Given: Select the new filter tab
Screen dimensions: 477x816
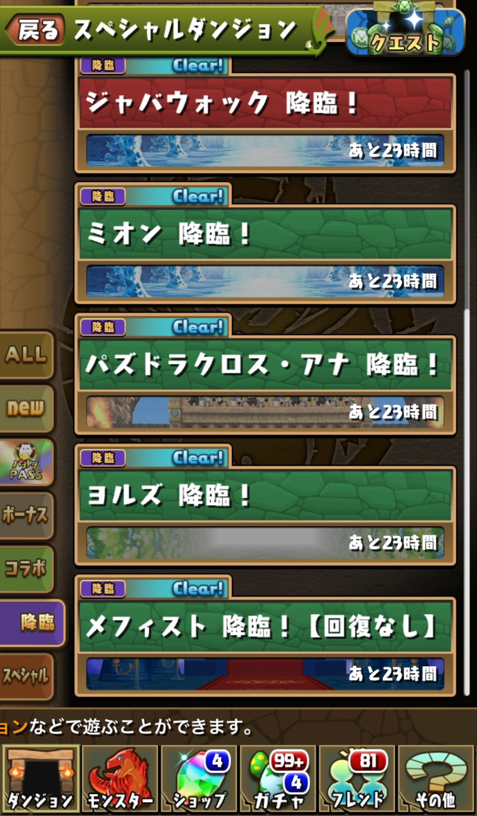Looking at the screenshot, I should point(26,408).
